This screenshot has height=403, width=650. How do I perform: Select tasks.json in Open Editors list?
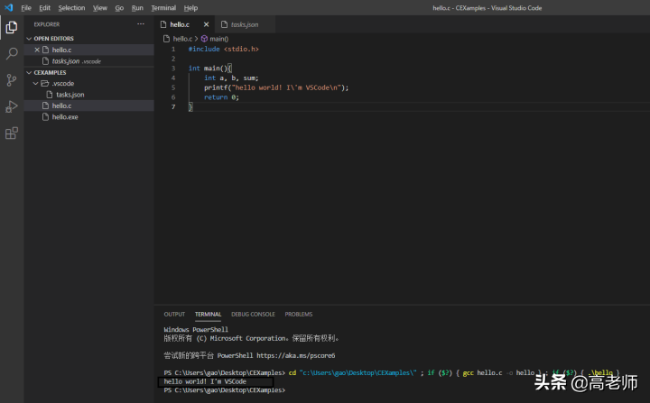[x=89, y=61]
